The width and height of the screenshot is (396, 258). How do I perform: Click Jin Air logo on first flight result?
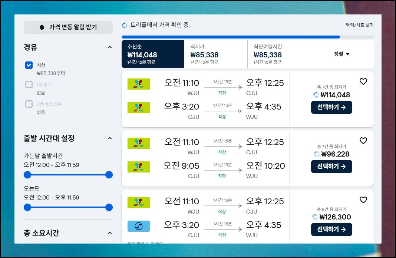(x=138, y=84)
